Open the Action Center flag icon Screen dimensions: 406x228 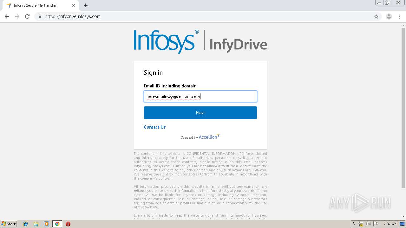coord(376,224)
